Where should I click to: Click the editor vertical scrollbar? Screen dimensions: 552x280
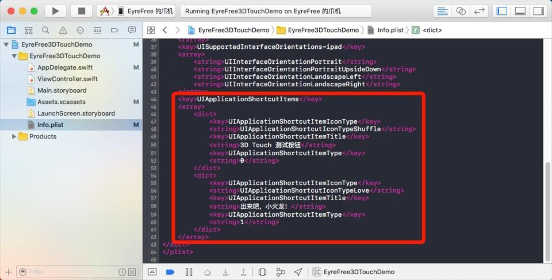[548, 212]
